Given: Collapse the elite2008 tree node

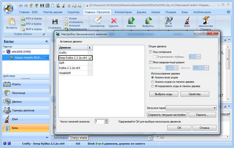Looking at the screenshot, I should click(4, 52).
